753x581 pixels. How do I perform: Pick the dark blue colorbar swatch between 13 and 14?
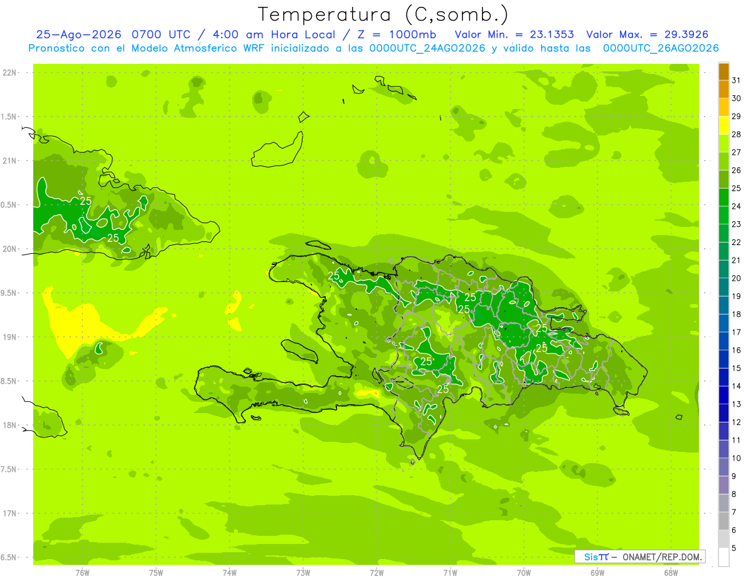tap(724, 395)
